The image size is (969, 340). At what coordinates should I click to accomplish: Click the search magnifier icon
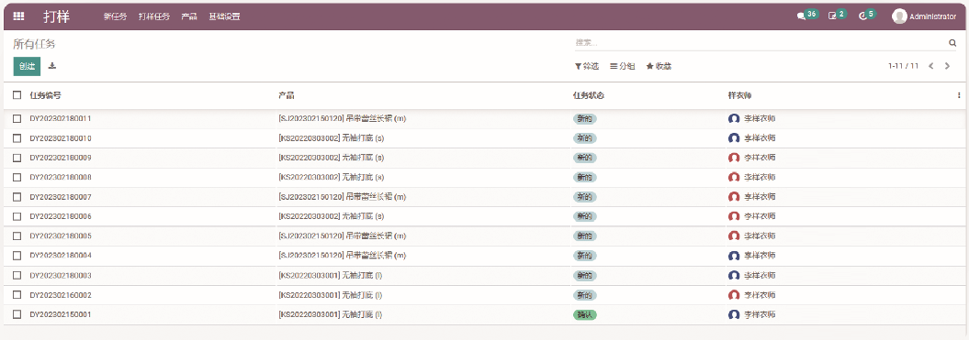point(952,43)
